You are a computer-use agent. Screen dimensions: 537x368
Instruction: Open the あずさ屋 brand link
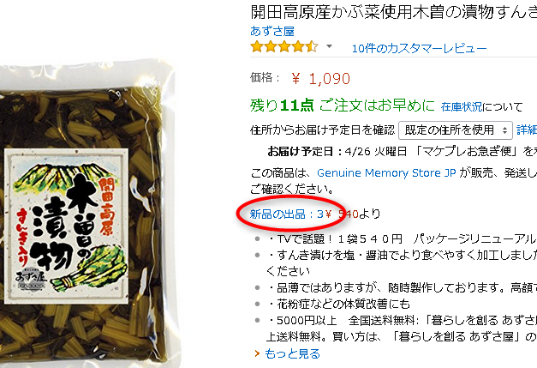272,31
